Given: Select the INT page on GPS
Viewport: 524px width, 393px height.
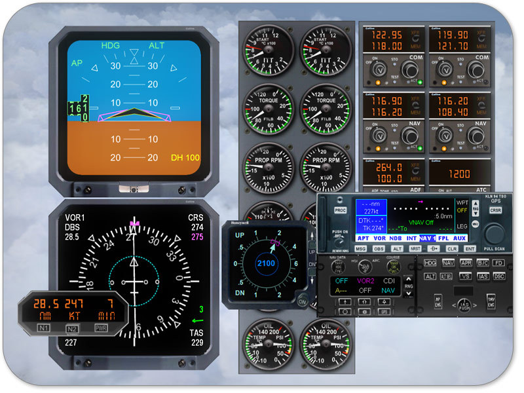Looking at the screenshot, I should pos(411,238).
